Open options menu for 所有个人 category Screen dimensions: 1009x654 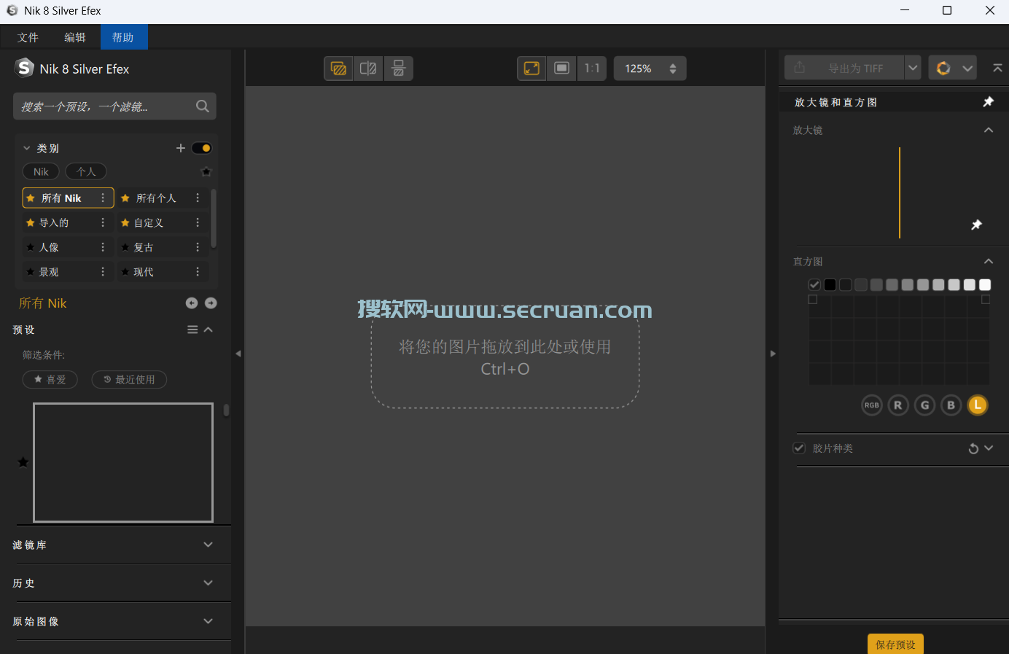pos(198,198)
